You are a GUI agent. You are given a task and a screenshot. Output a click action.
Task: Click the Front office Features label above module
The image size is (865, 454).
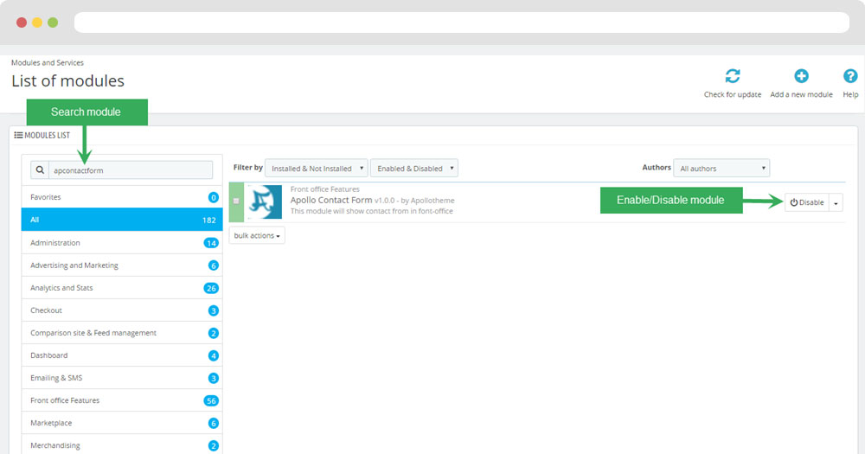coord(325,189)
